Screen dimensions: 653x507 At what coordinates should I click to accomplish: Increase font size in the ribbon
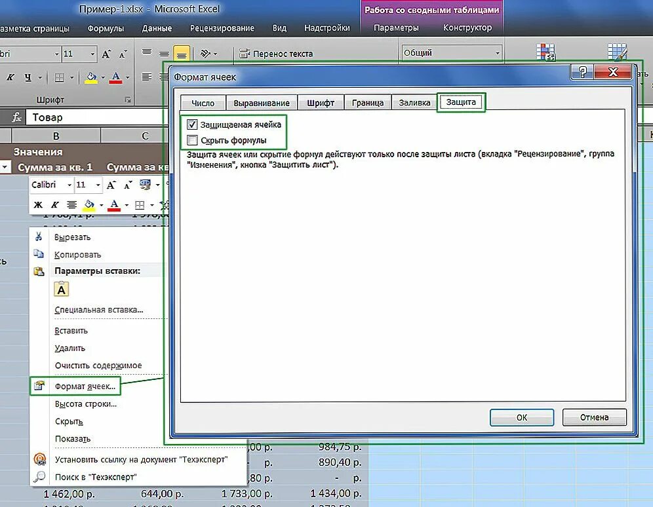106,54
